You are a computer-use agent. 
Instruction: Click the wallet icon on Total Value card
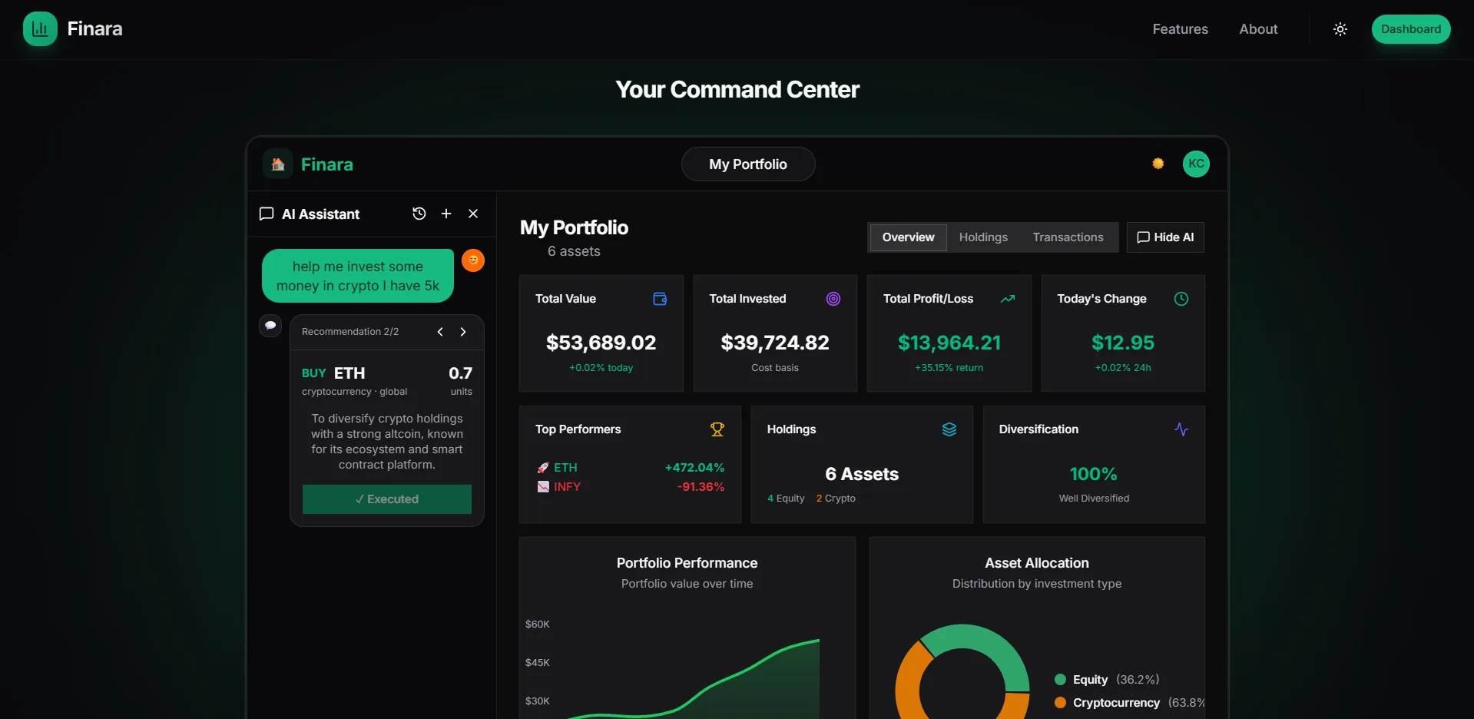click(x=660, y=299)
